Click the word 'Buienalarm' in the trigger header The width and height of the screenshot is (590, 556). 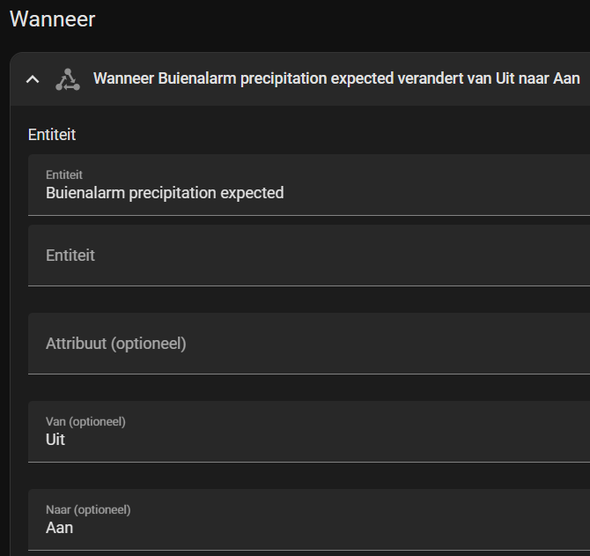[x=197, y=78]
